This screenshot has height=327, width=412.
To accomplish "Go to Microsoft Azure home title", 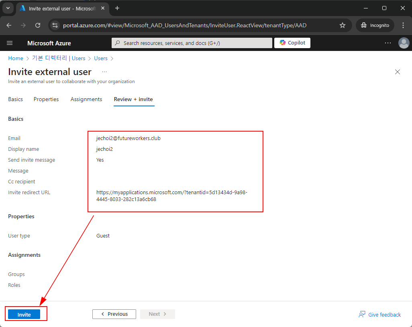I will 49,43.
